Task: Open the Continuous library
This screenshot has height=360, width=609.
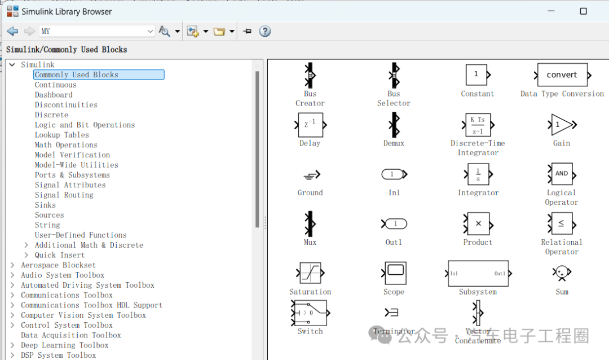Action: 55,85
